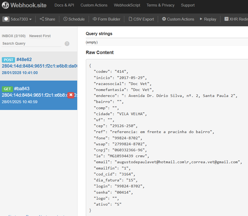Launch the Form Builder
Viewport: 248px width, 216px height.
click(107, 19)
